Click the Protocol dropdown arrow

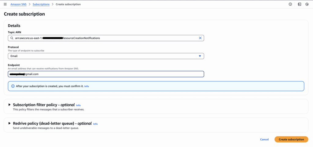[x=200, y=56]
